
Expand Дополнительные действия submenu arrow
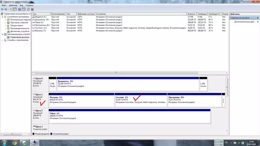tap(258, 21)
